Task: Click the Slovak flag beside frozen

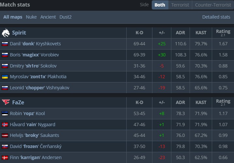Action: [x=5, y=146]
